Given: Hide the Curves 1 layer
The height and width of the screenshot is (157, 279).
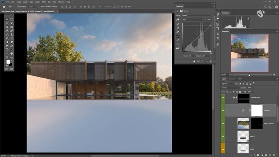Looking at the screenshot, I should 223,110.
